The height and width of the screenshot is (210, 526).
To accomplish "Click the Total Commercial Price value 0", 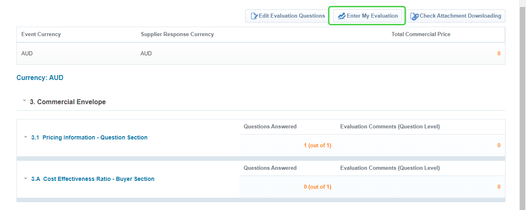I will (499, 53).
